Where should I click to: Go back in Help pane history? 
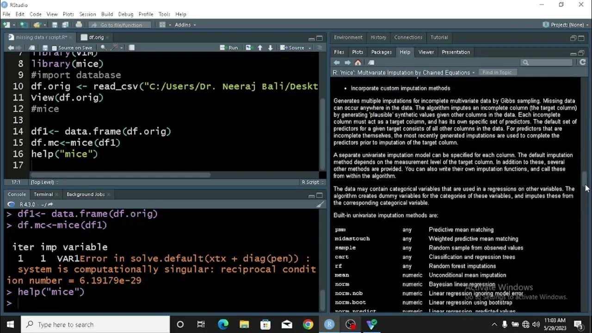tap(337, 62)
